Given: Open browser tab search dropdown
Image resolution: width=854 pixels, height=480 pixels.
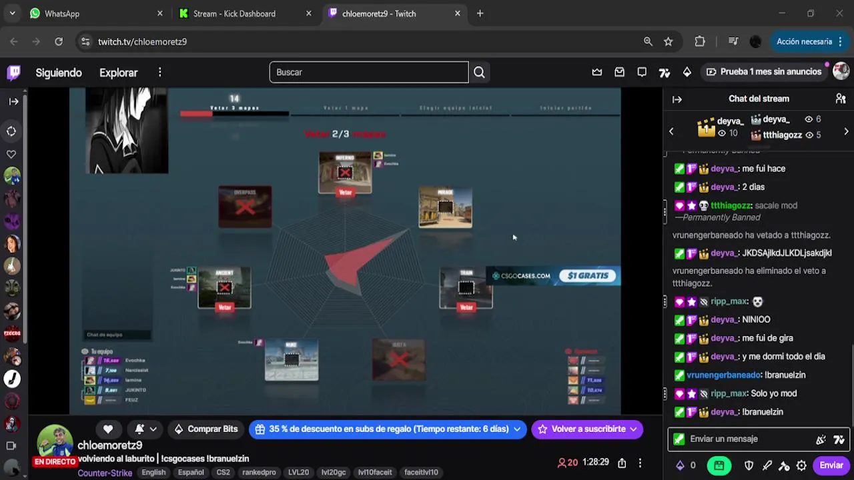Looking at the screenshot, I should coord(12,13).
